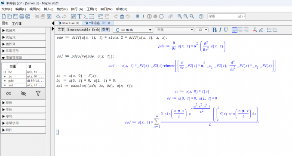The image size is (292, 156).
Task: Click the text color underlined T icon
Action: click(255, 30)
